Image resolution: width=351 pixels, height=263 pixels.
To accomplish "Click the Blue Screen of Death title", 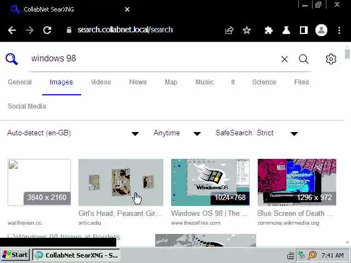I will 295,213.
